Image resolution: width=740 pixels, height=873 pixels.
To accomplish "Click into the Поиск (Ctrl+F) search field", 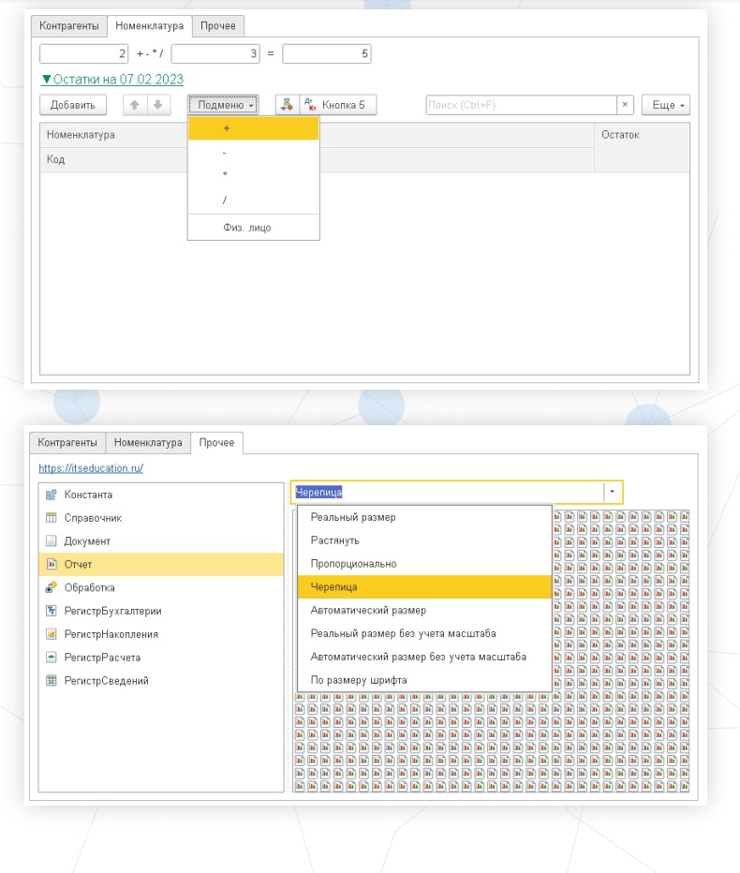I will coord(520,105).
